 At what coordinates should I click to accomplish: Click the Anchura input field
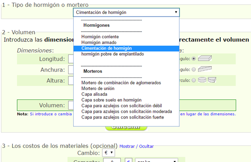71,70
